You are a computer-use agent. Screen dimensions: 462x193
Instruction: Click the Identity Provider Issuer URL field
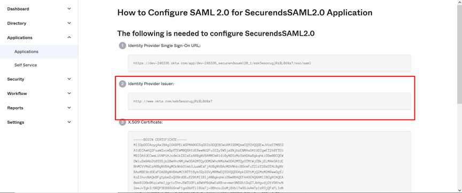[269, 101]
